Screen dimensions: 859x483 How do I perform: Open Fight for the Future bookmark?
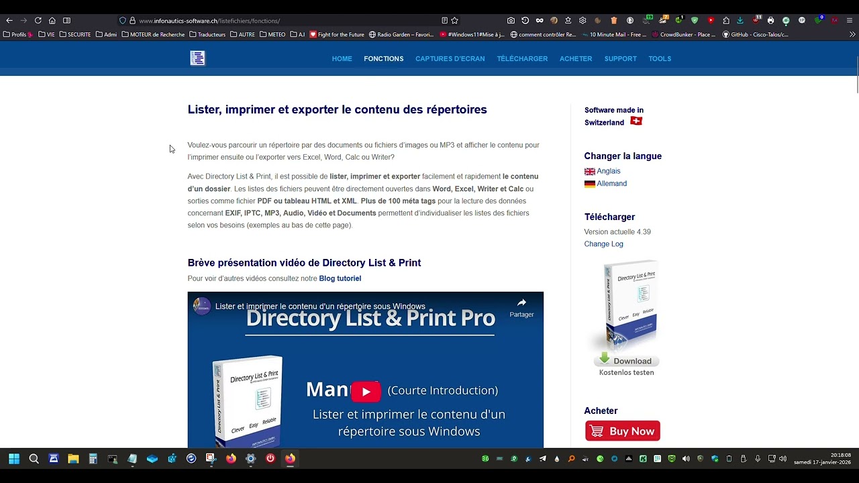(337, 34)
